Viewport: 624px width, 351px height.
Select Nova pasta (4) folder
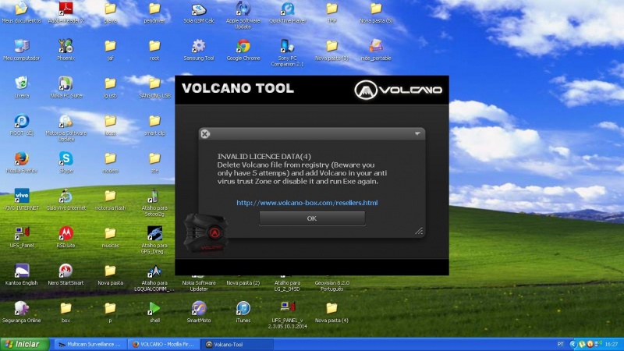point(332,312)
